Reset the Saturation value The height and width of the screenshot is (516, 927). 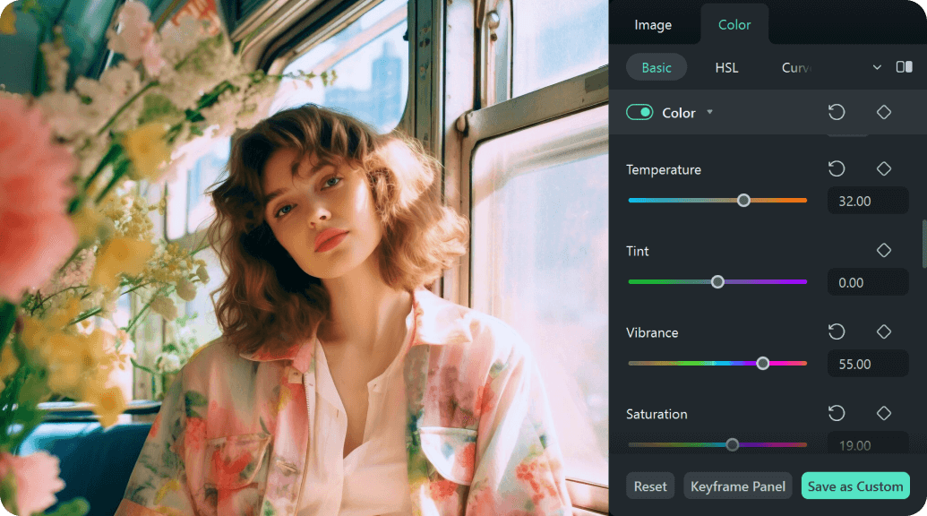pyautogui.click(x=836, y=414)
